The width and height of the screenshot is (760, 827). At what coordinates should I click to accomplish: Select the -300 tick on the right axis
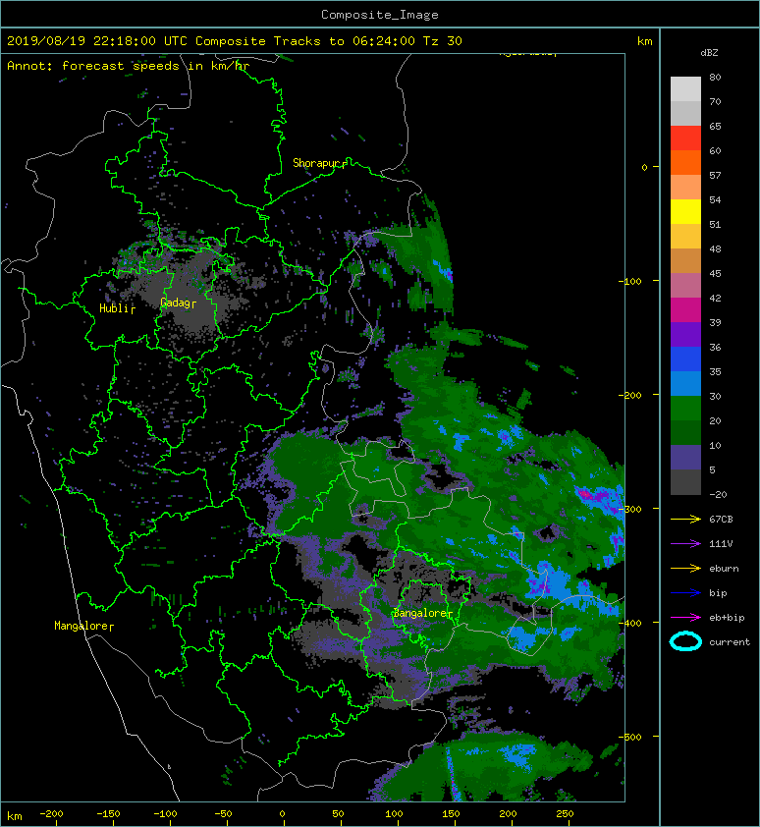630,509
